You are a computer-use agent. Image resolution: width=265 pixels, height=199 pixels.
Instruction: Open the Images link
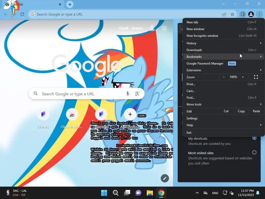(x=137, y=28)
